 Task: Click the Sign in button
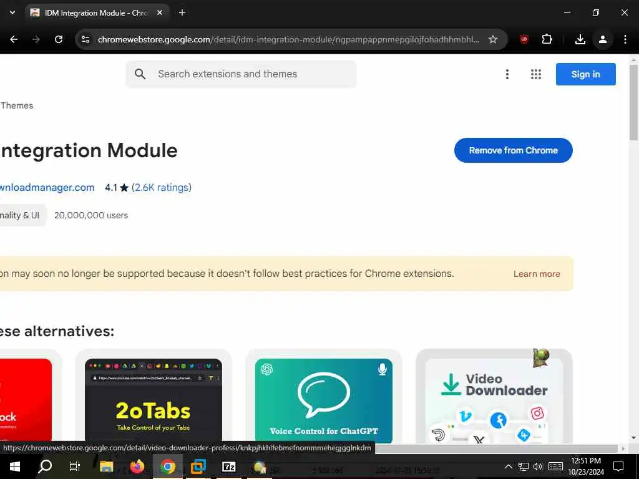(x=585, y=74)
